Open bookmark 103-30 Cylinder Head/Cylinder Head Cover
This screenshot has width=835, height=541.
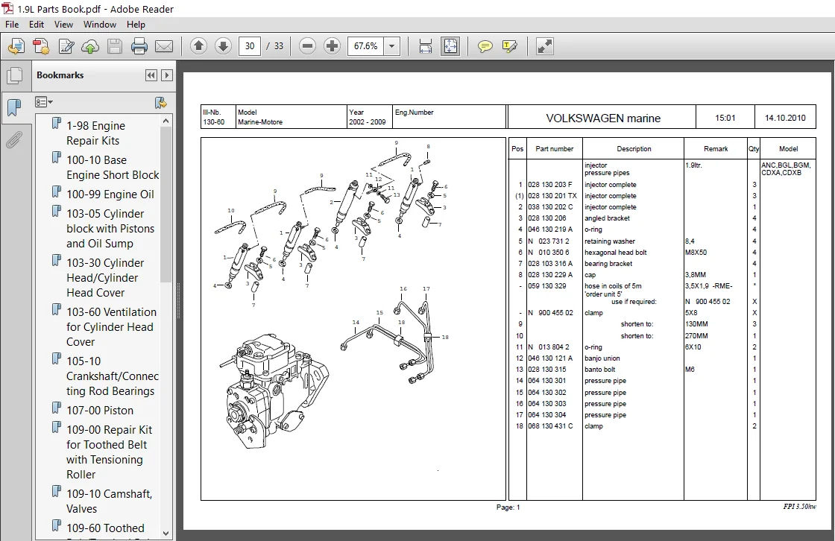105,277
